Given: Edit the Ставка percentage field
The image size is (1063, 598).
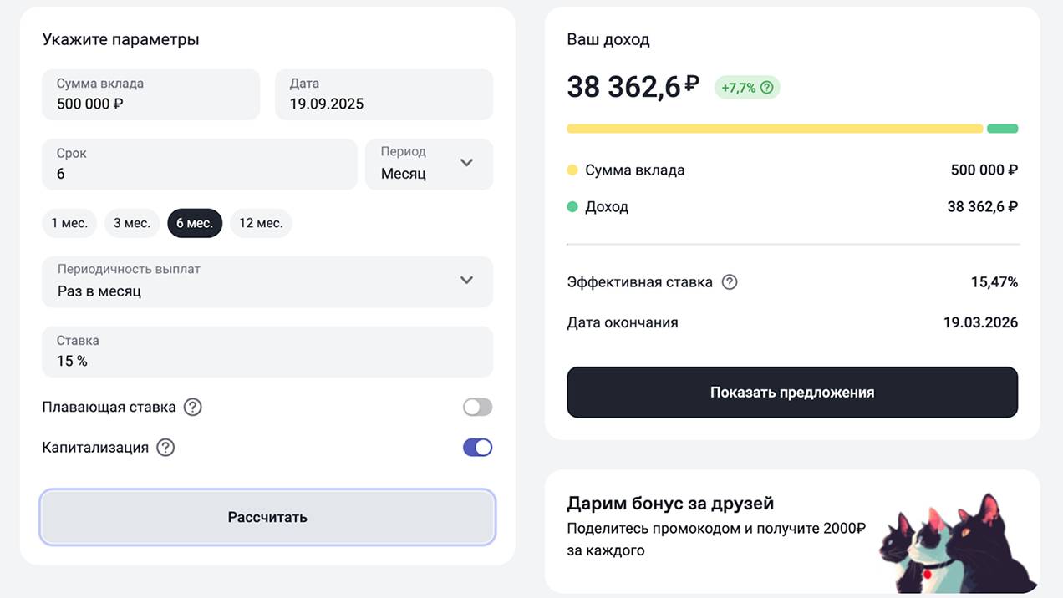Looking at the screenshot, I should [267, 352].
